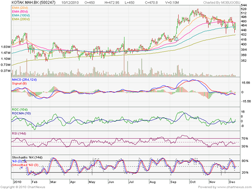252x189 pixels.
Task: Select the Signal (9) indicator label
Action: pos(19,83)
